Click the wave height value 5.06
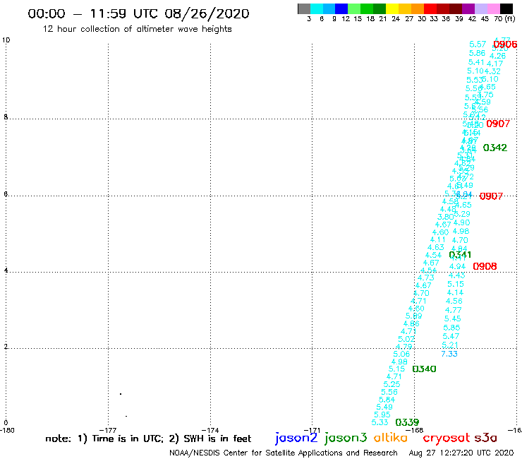Viewport: 522px width, 459px height. click(401, 354)
